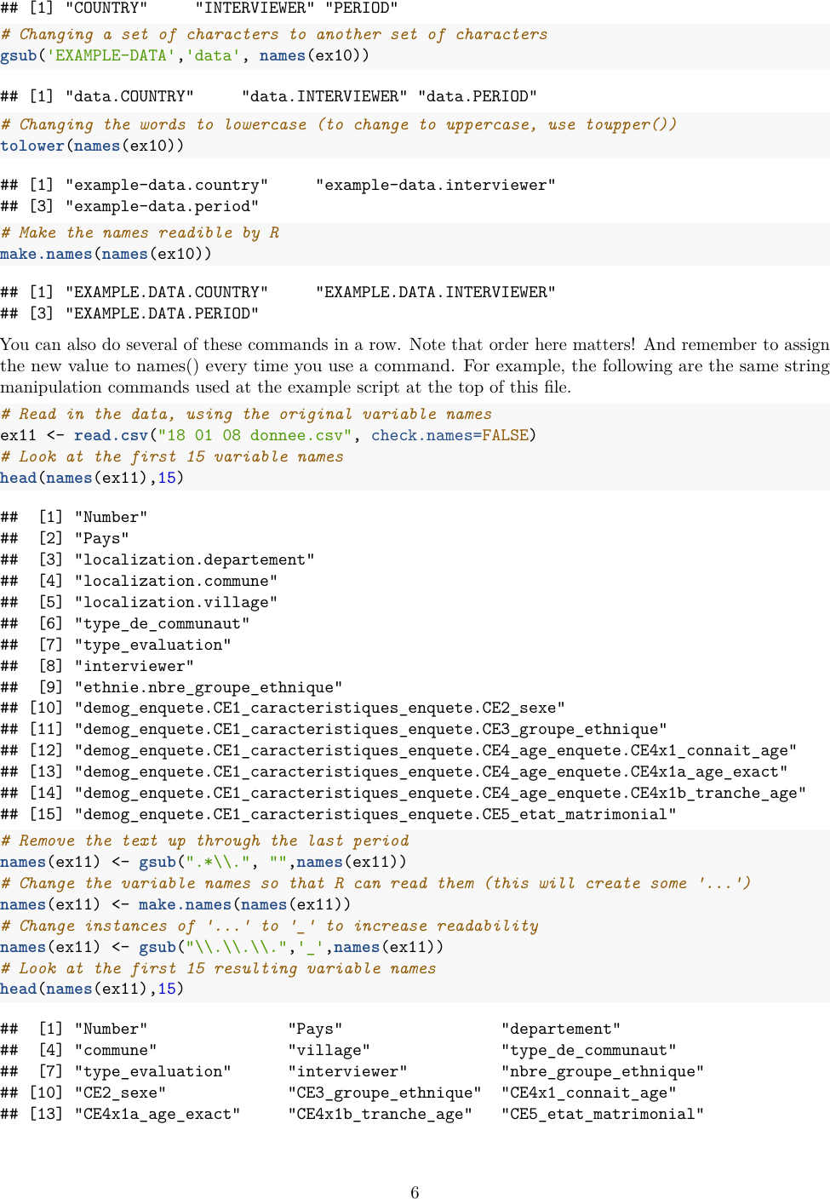Screen dimensions: 830x1199
Task: Click the FALSE keyword in read.csv call
Action: [x=507, y=435]
